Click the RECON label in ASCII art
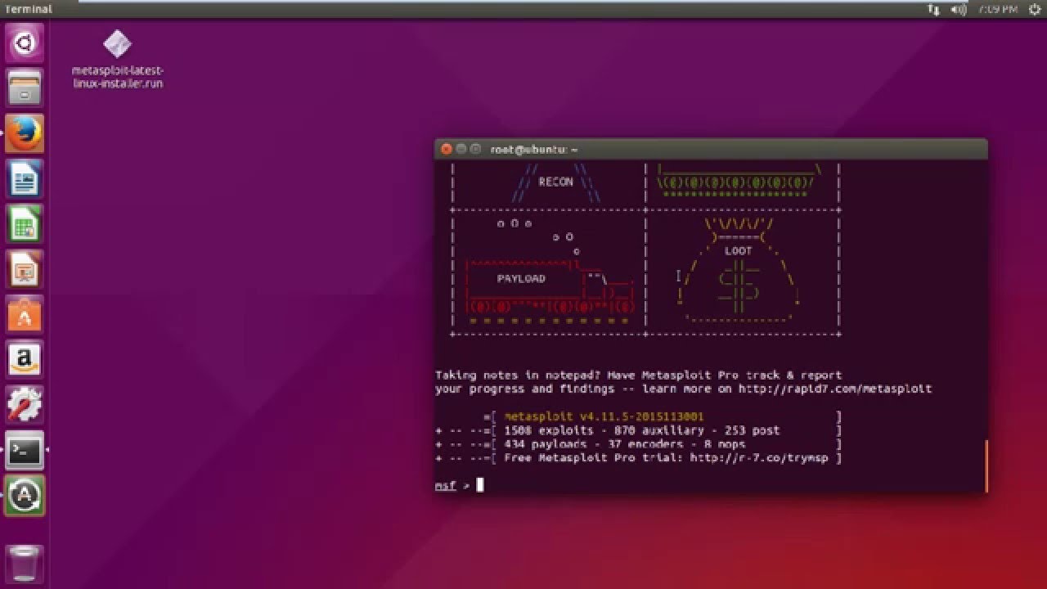 pyautogui.click(x=555, y=182)
